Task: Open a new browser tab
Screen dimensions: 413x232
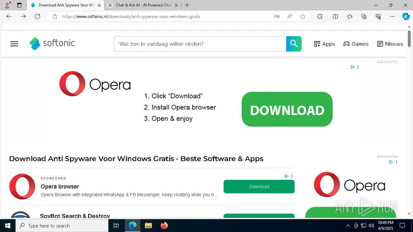Action: tap(187, 5)
